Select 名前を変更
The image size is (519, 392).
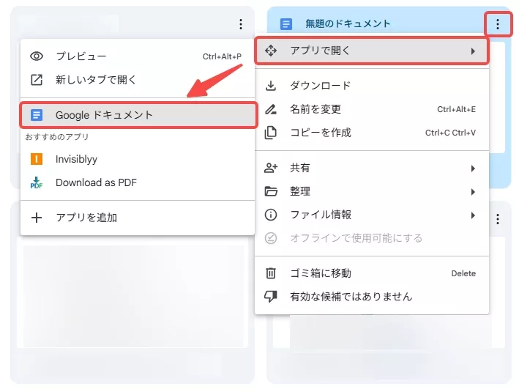372,109
